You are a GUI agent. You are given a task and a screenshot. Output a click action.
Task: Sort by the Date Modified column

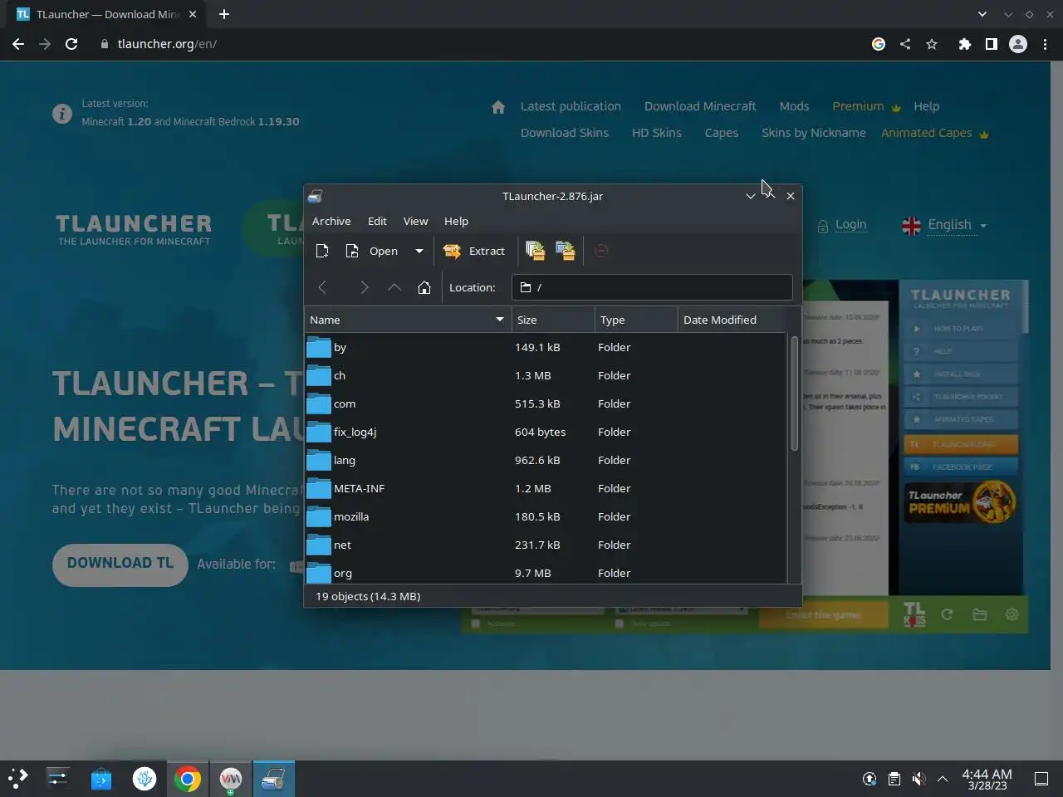[x=731, y=320]
